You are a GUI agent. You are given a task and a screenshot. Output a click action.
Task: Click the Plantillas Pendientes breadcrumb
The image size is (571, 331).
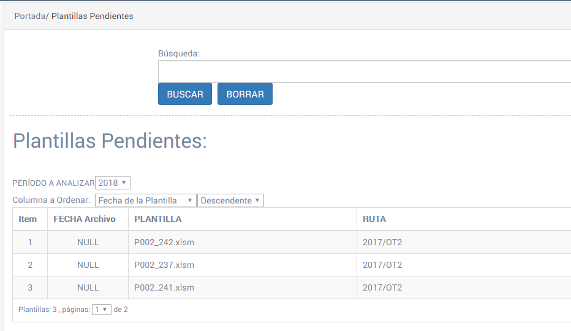[x=92, y=16]
